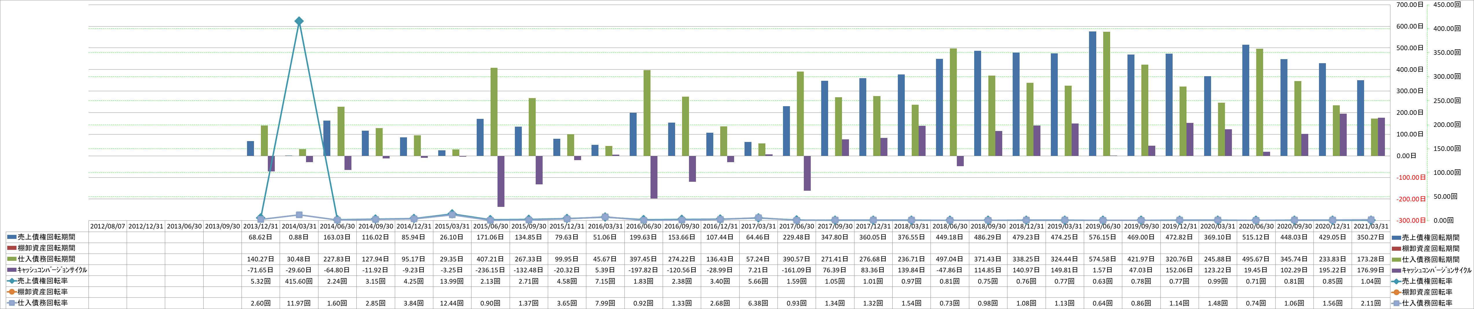
Task: Click the cell showing 1.57日
Action: (x=1103, y=270)
